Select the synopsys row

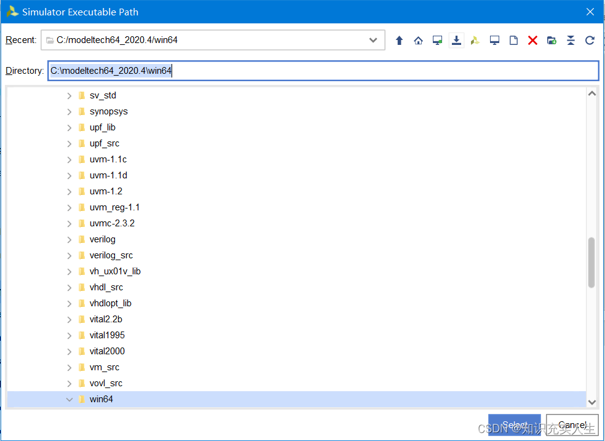296,111
